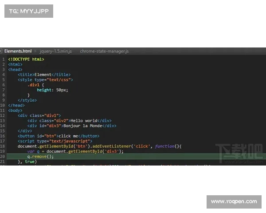Set breakpoint on line number 18
The image size is (266, 213).
point(3,146)
